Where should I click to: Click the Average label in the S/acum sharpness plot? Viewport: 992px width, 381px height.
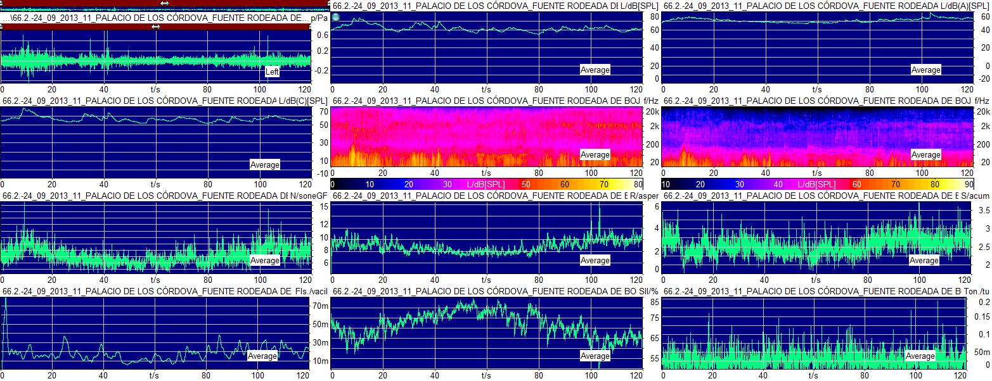coord(924,261)
